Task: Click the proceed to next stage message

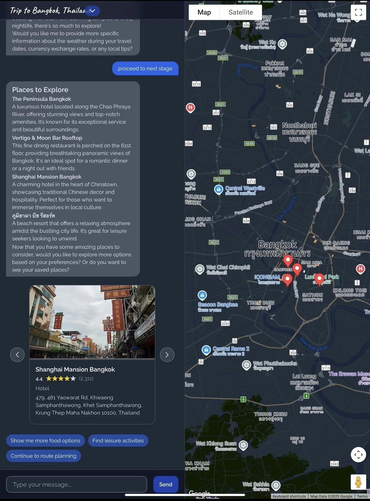Action: click(145, 68)
